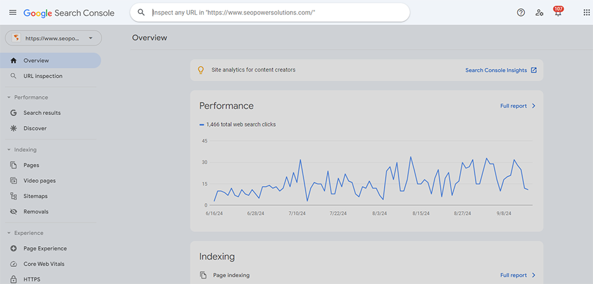This screenshot has height=284, width=593.
Task: Click the URL inspection magnifier icon
Action: 13,76
